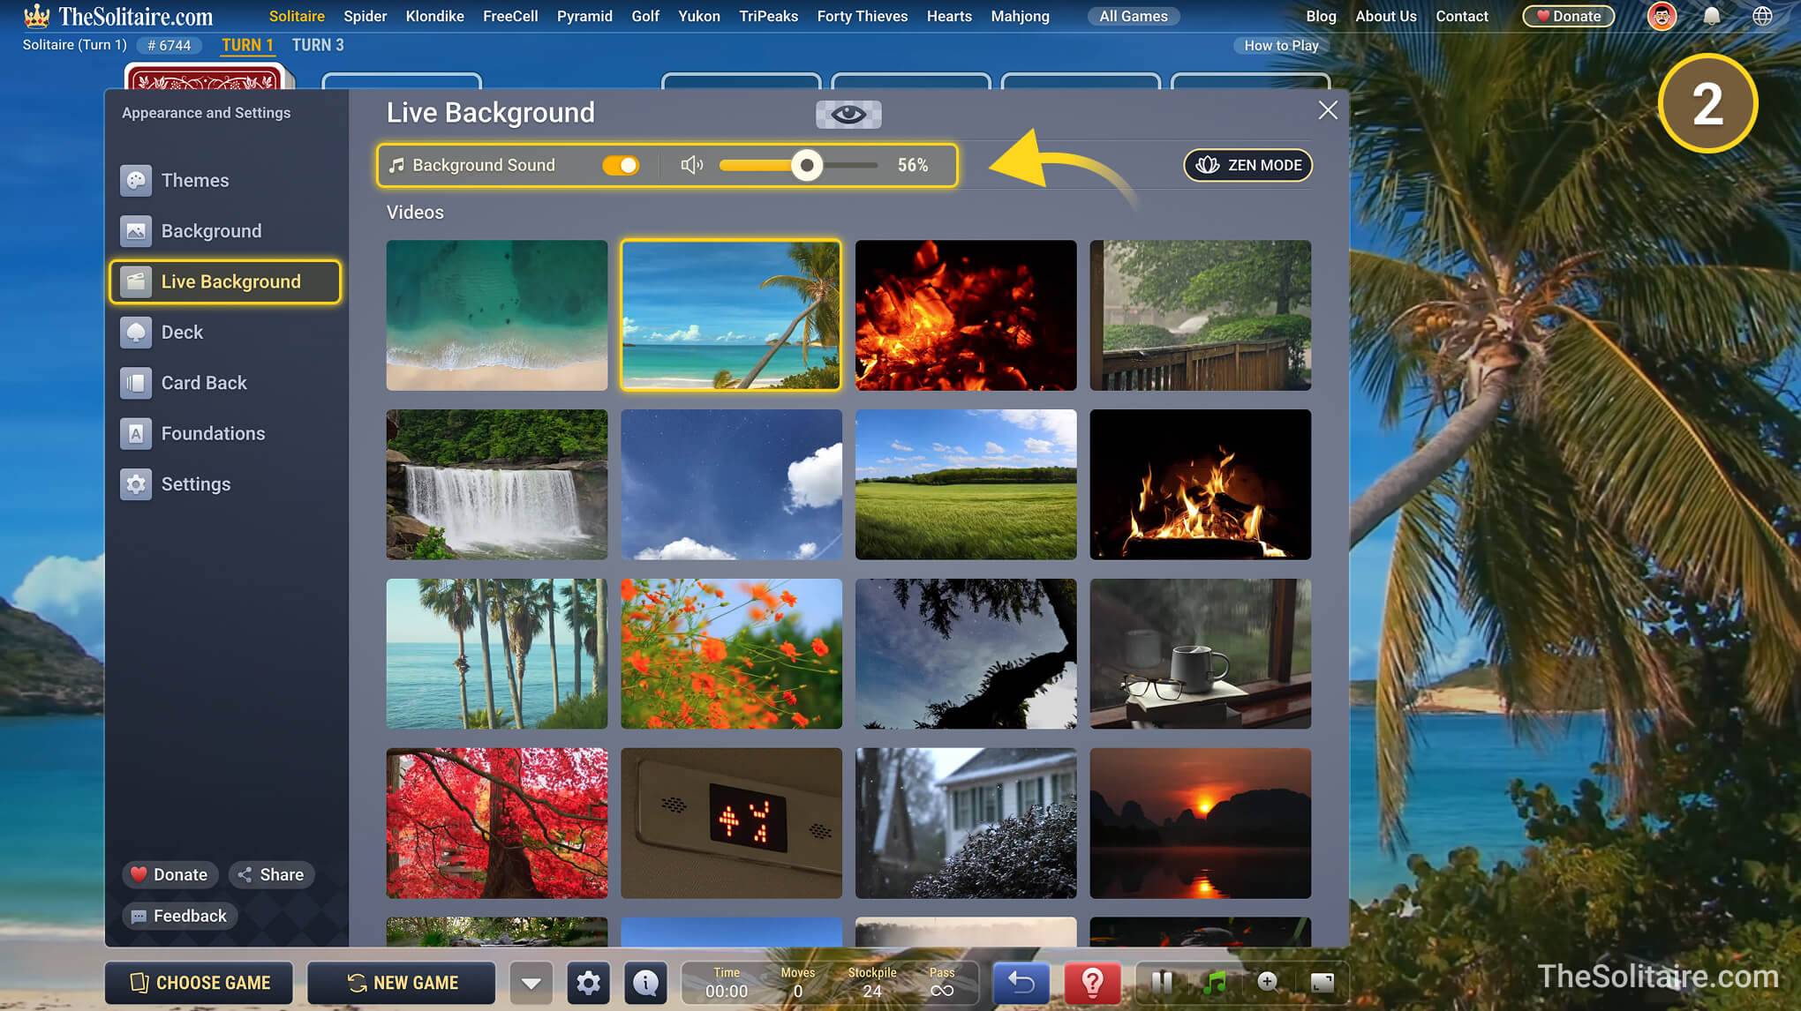Open the Background section
The width and height of the screenshot is (1801, 1011).
point(191,231)
